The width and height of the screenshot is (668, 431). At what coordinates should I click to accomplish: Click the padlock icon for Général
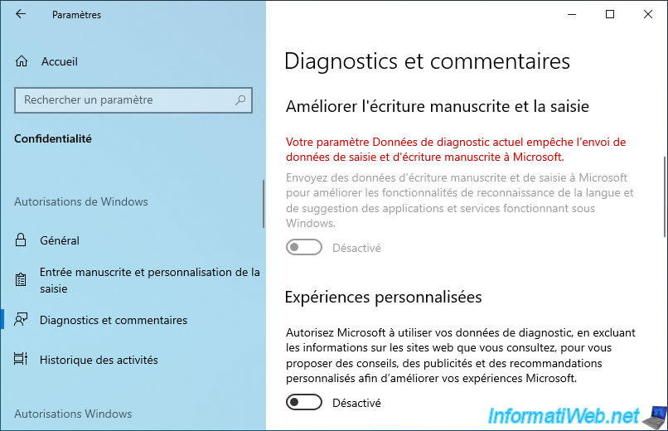point(21,240)
